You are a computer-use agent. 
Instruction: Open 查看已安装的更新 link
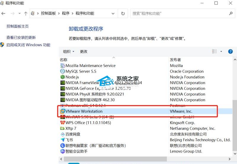[21, 37]
